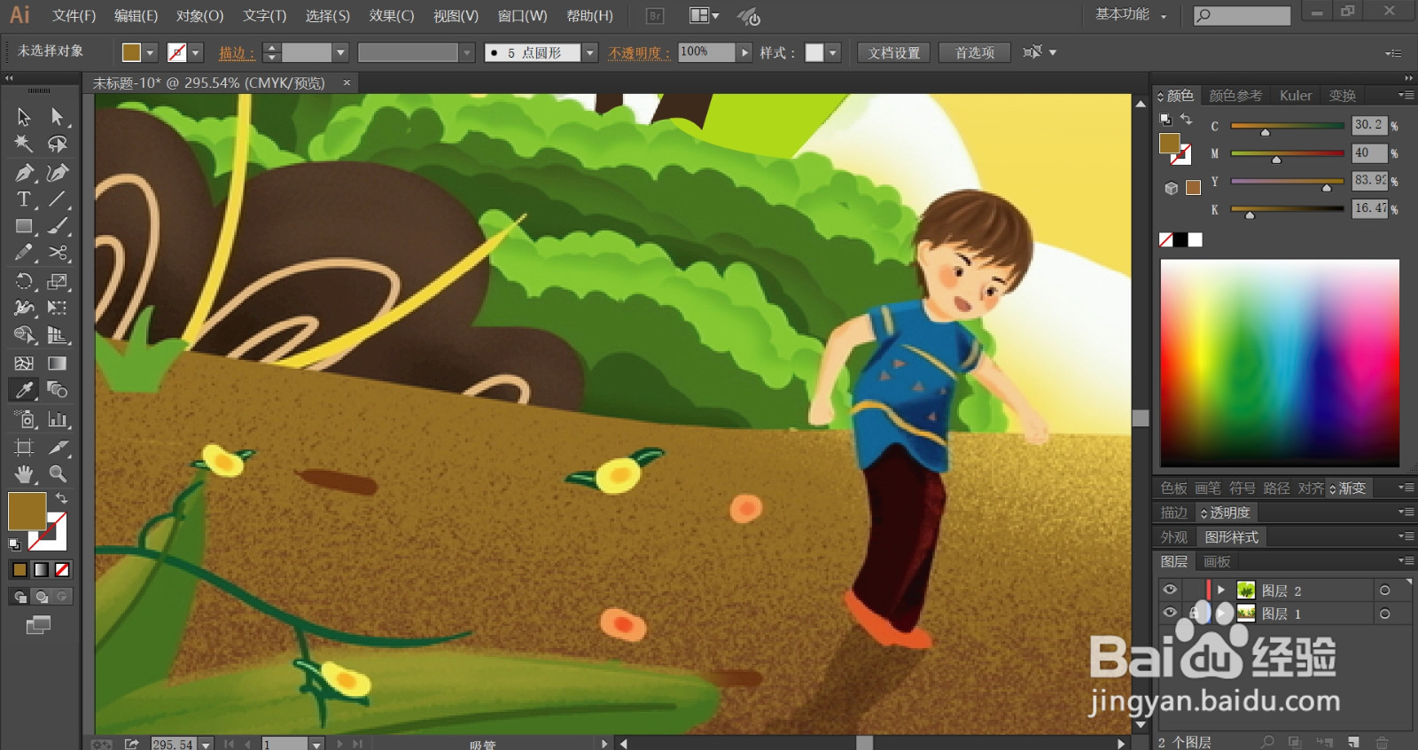Viewport: 1418px width, 750px height.
Task: Open the stroke color dropdown in control bar
Action: click(x=196, y=53)
